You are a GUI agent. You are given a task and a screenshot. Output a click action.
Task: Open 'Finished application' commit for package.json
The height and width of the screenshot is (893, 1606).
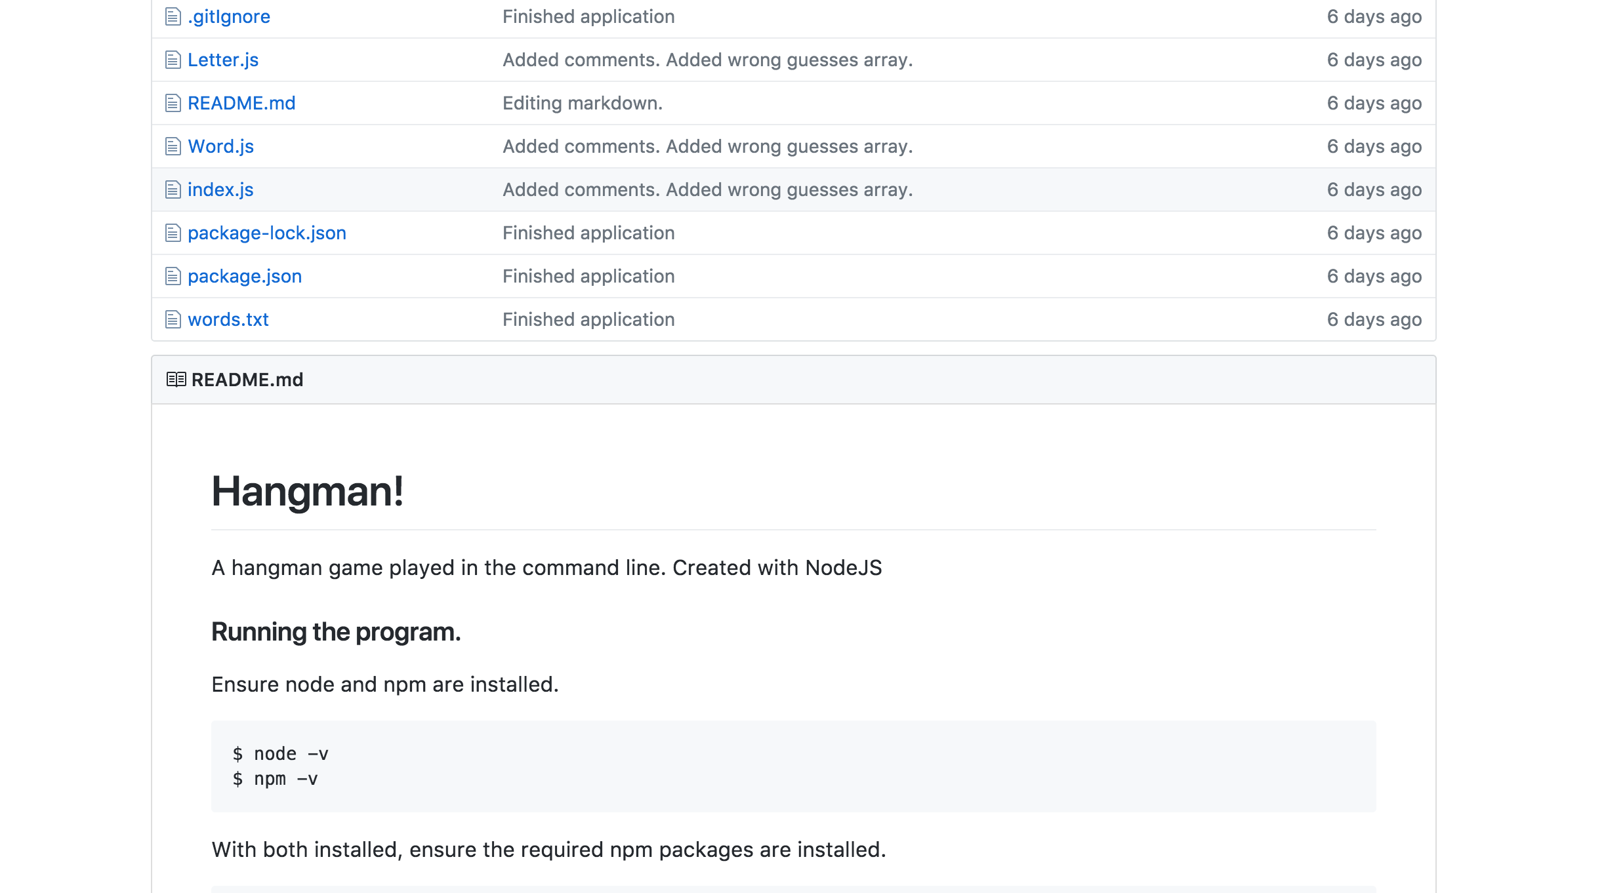click(x=588, y=276)
